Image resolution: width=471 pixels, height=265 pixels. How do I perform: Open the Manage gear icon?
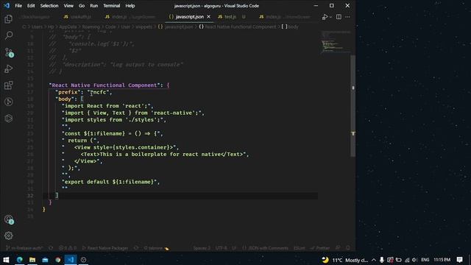(x=8, y=236)
